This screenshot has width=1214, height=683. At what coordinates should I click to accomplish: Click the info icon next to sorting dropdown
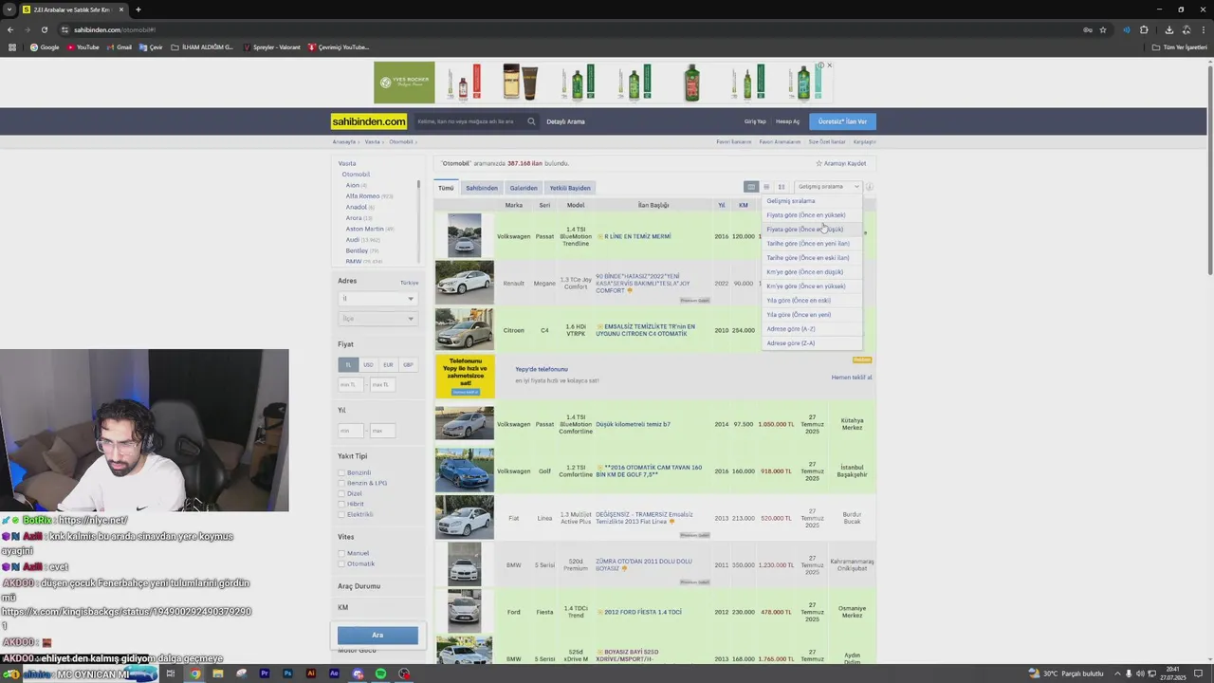(869, 187)
